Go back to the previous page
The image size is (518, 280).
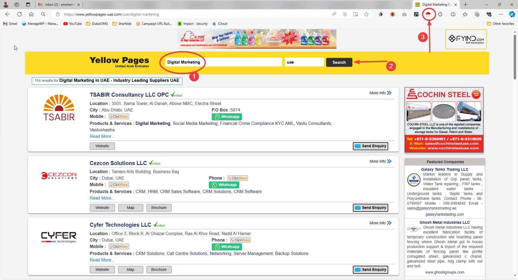click(x=8, y=14)
